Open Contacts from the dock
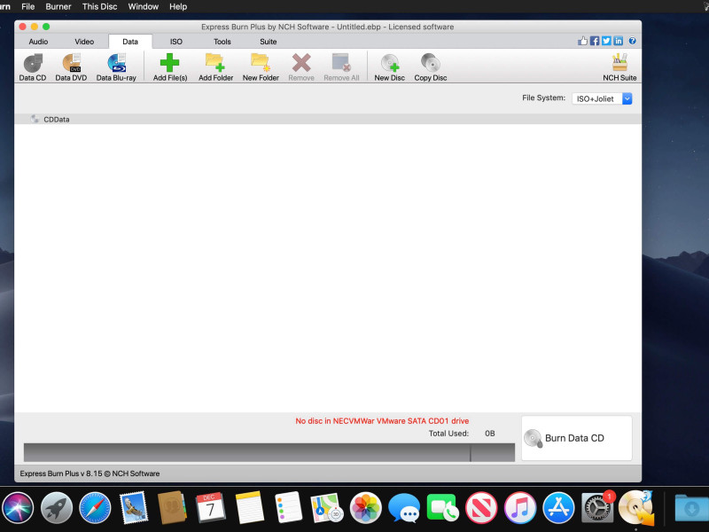Viewport: 709px width, 532px height. coord(172,508)
